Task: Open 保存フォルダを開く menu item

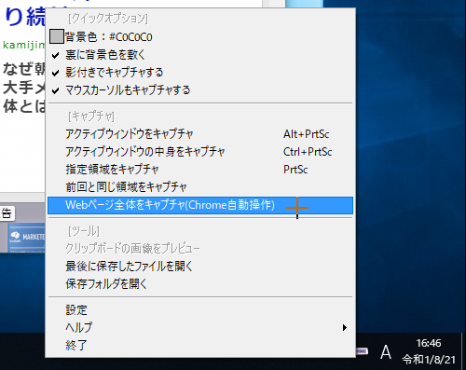Action: [x=200, y=284]
